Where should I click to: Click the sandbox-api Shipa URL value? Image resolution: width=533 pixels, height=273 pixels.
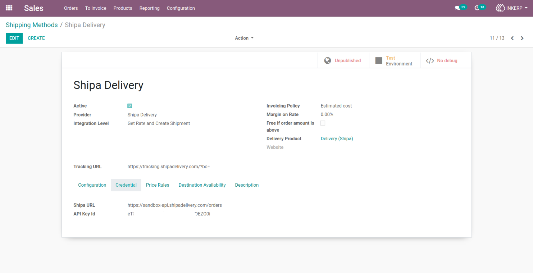[174, 205]
